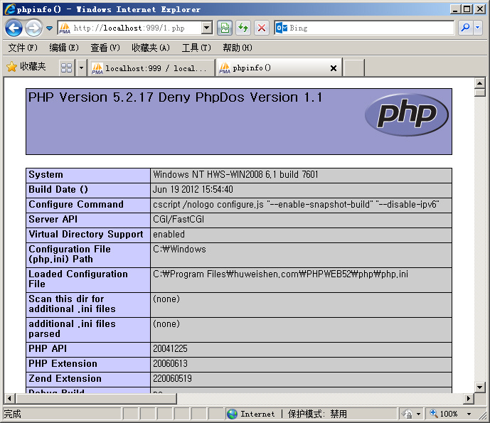Open the search provider options dropdown
Image resolution: width=490 pixels, height=423 pixels.
pos(477,28)
